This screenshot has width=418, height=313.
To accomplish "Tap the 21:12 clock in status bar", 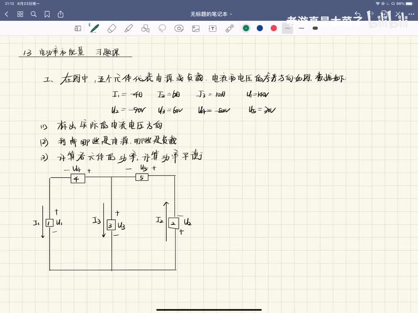I will tap(9, 3).
